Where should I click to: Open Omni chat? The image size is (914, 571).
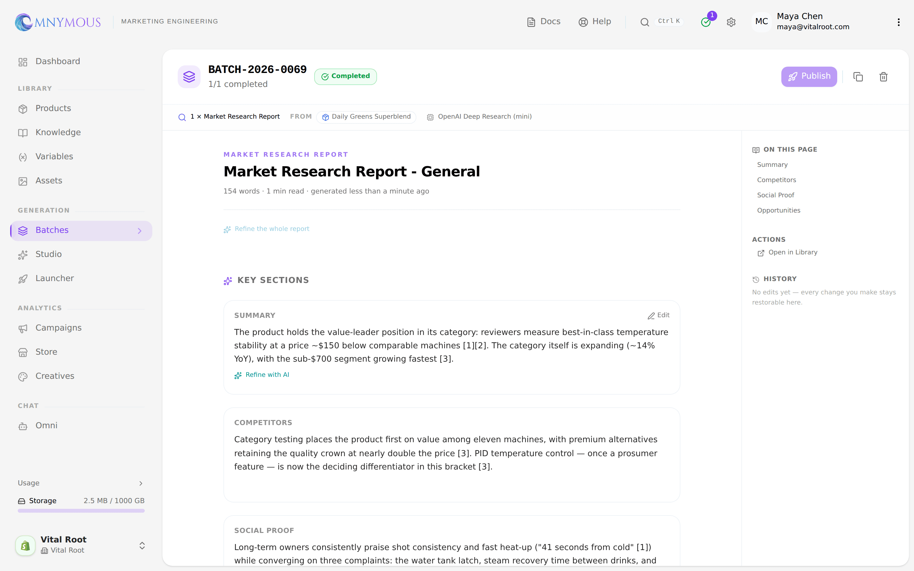point(81,426)
